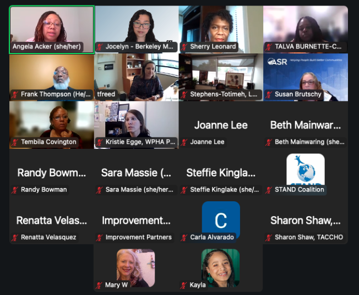Image resolution: width=359 pixels, height=295 pixels.
Task: Select TALVA BURNETTE's video tile
Action: [x=306, y=30]
